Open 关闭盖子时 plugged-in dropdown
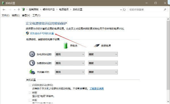170x104 pixels. (103, 72)
